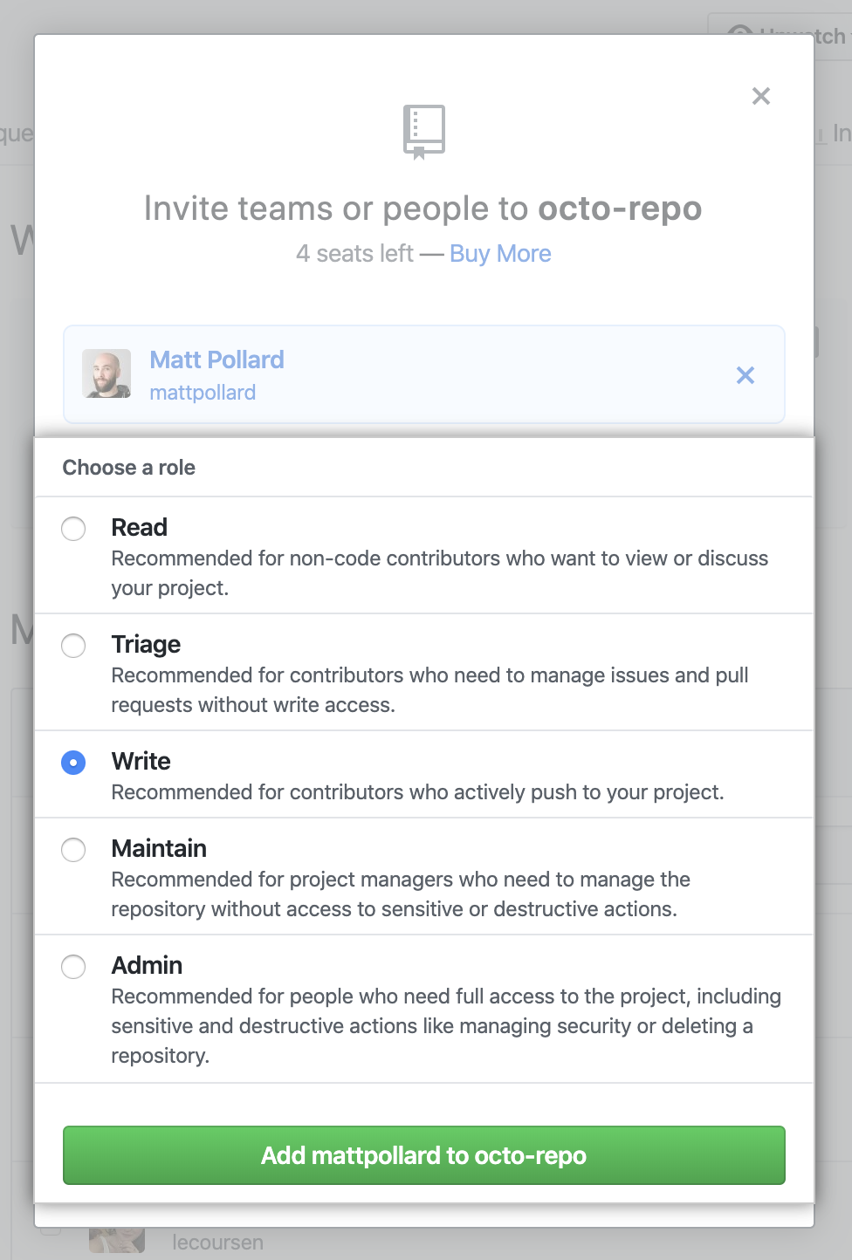
Task: Open the Buy More seats link
Action: pyautogui.click(x=500, y=254)
